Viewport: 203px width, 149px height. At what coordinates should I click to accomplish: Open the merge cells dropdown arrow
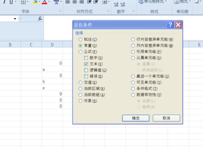click(x=109, y=2)
